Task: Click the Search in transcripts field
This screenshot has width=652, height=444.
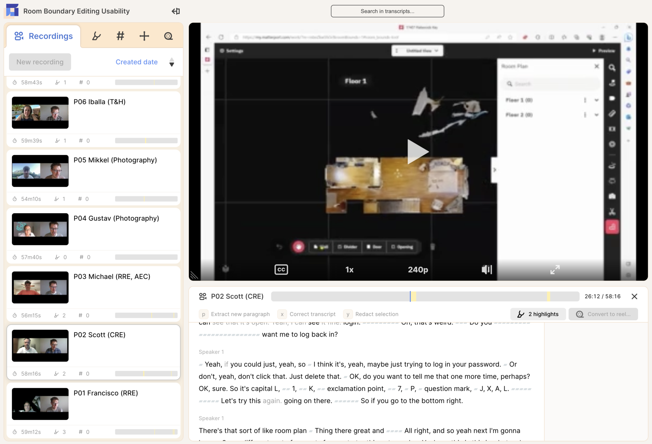Action: pyautogui.click(x=387, y=11)
